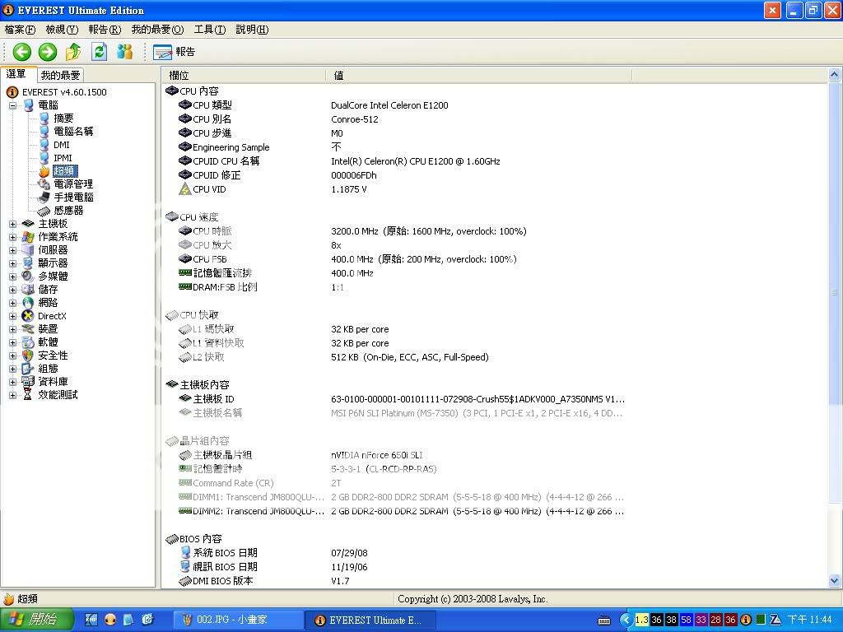
Task: Click the 系統 BIOS 日期 icon
Action: (x=185, y=552)
